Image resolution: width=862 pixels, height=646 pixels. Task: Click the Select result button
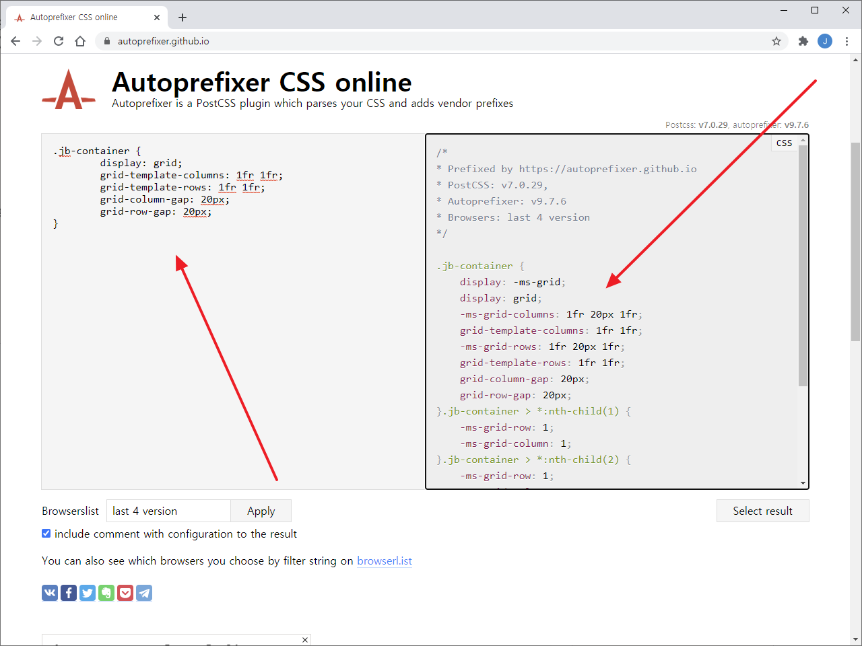coord(762,511)
